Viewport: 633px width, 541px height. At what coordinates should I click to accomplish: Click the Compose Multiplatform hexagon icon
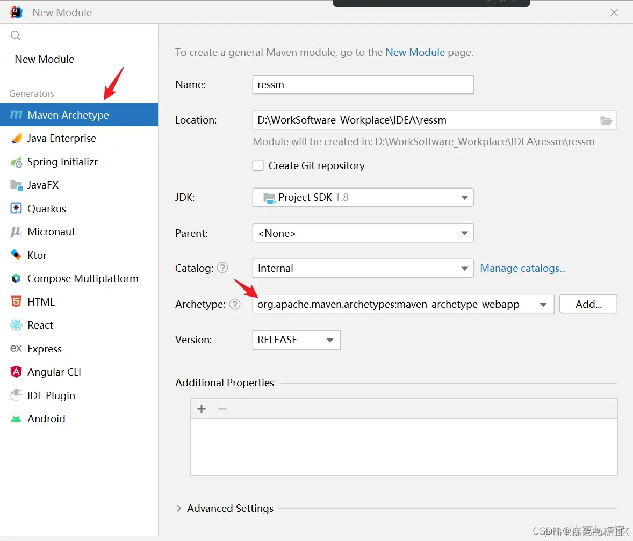coord(16,278)
